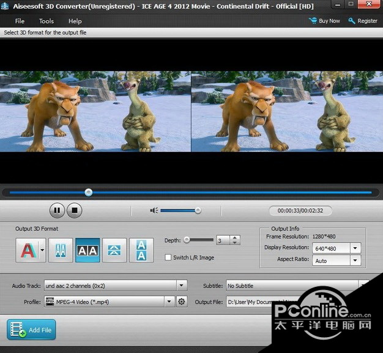Open the Profile dropdown
The width and height of the screenshot is (383, 353).
[x=169, y=302]
